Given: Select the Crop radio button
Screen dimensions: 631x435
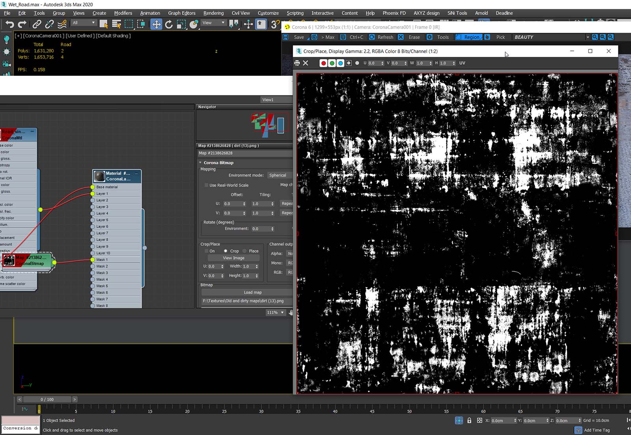Looking at the screenshot, I should point(226,251).
